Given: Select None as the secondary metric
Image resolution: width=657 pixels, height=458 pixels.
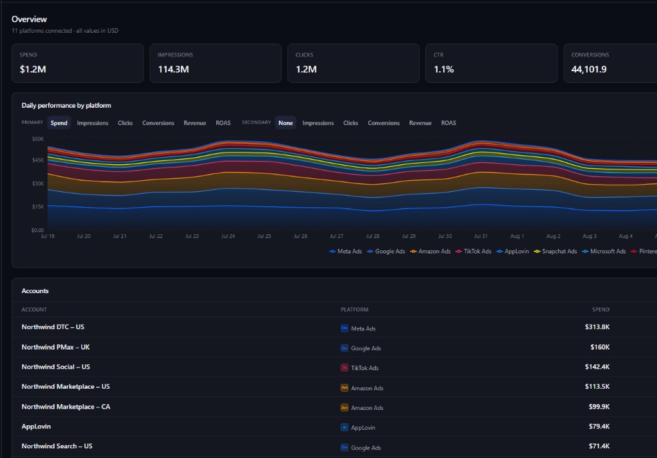Looking at the screenshot, I should [286, 123].
